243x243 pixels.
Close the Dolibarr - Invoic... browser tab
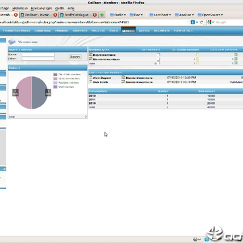click(55, 15)
